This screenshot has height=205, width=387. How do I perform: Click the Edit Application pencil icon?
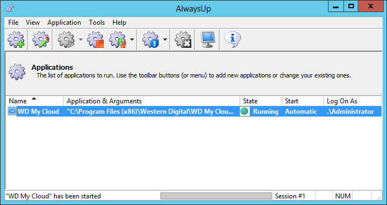tap(41, 40)
